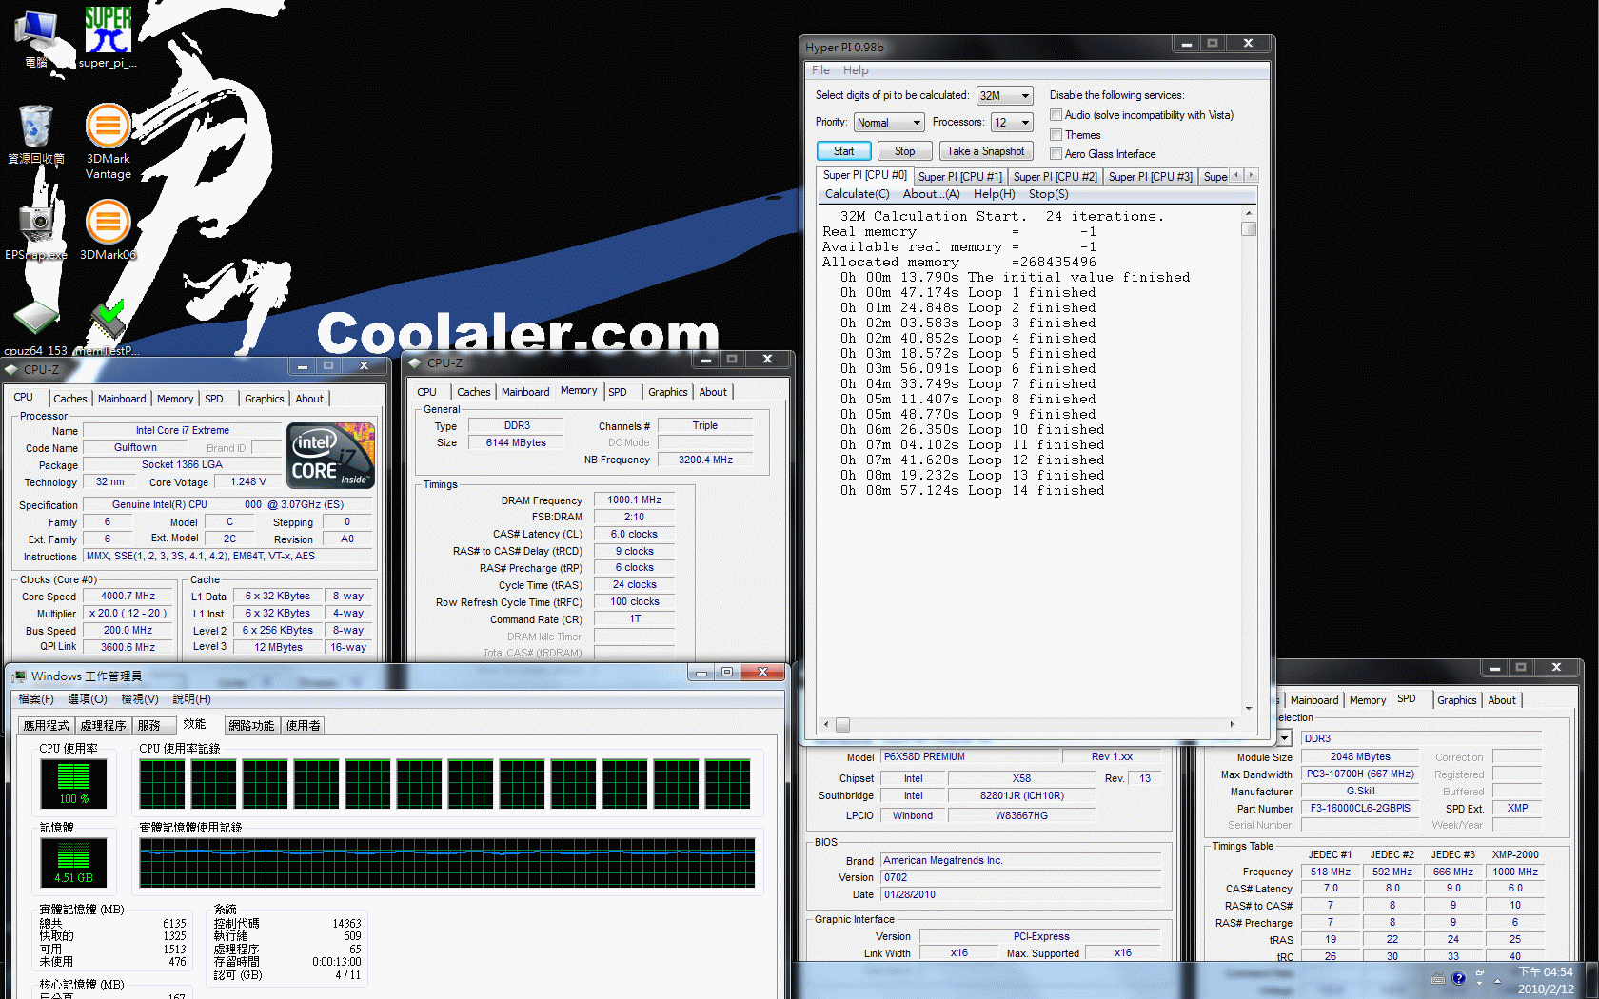The image size is (1599, 999).
Task: Open the Priority Normal dropdown
Action: pyautogui.click(x=889, y=122)
